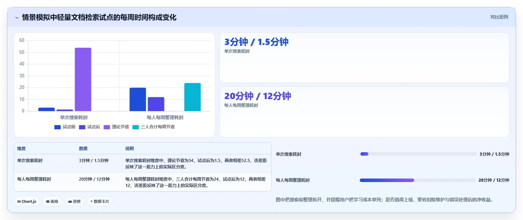Toggle the 试点后 legend entry
Screen dimensions: 523x220
(90, 127)
